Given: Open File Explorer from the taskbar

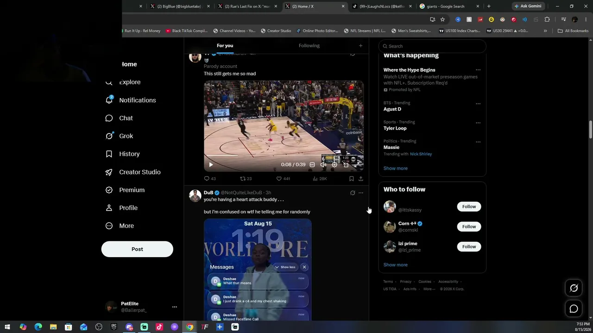Looking at the screenshot, I should (53, 327).
